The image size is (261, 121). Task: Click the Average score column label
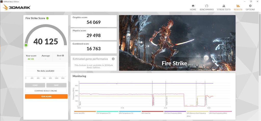(46, 56)
